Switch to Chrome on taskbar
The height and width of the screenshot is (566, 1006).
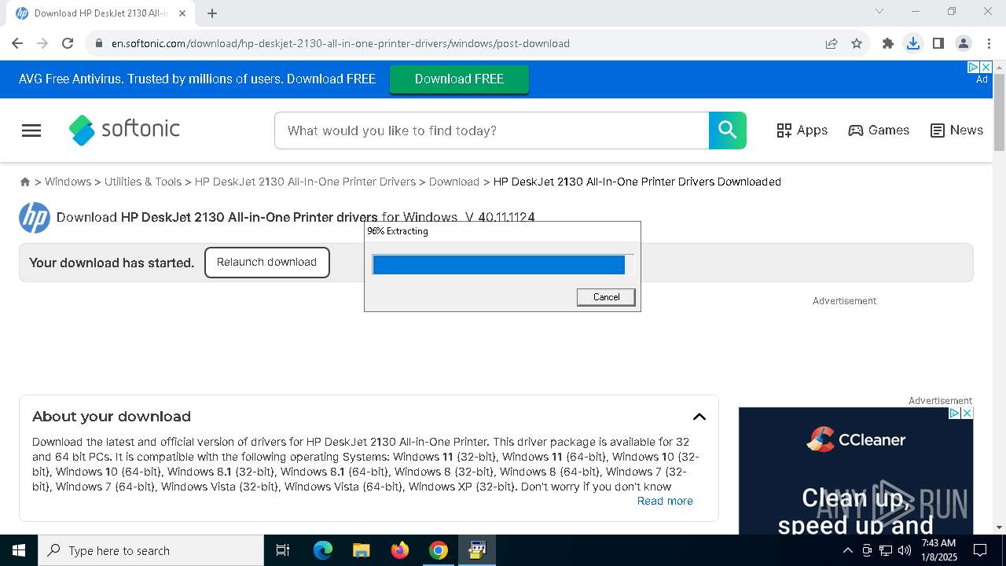coord(439,550)
